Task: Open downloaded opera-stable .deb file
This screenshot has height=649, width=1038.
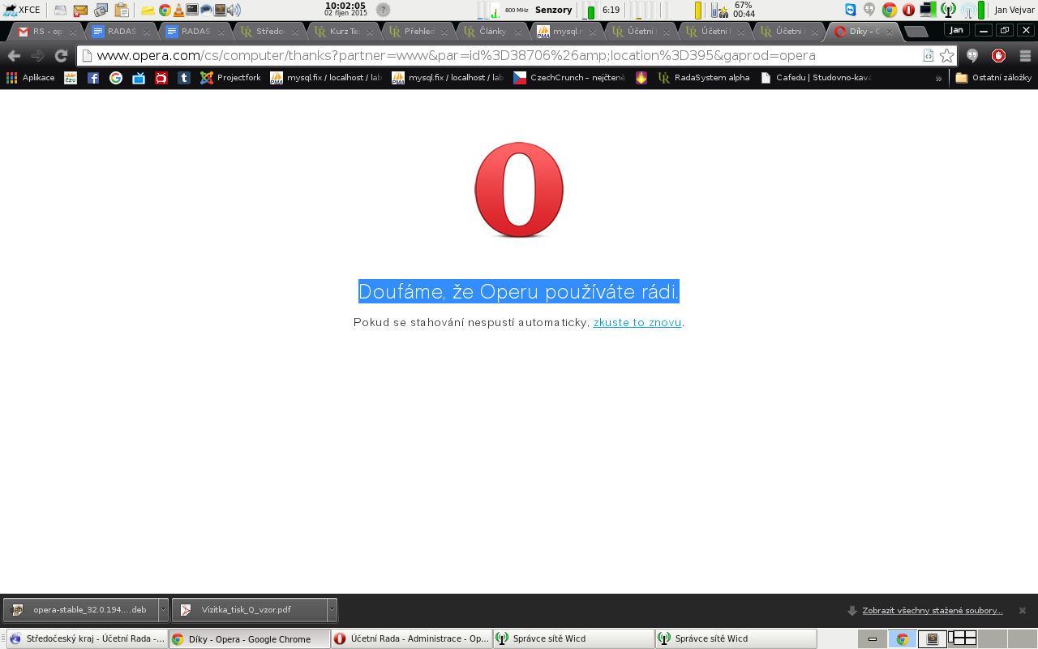Action: pos(80,610)
